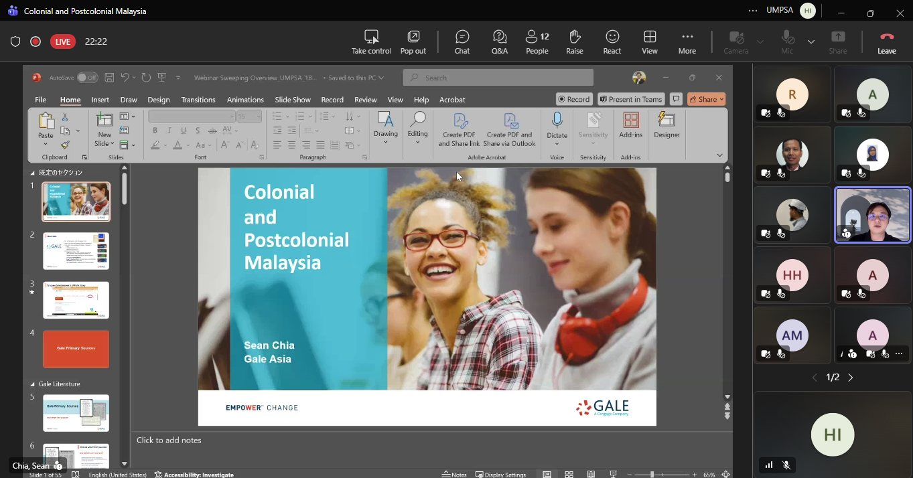
Task: Click Present in Teams button
Action: [631, 99]
